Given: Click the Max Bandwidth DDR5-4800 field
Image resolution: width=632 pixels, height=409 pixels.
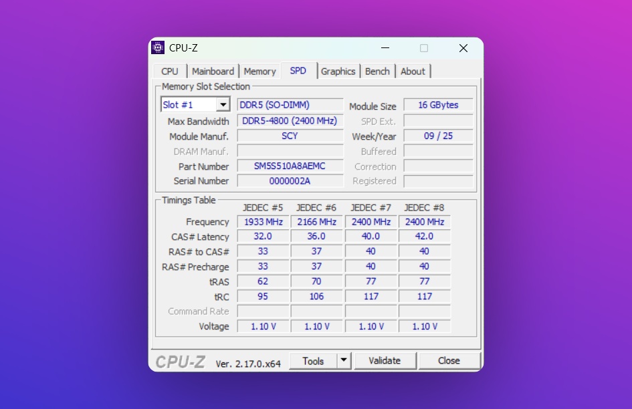Looking at the screenshot, I should (290, 121).
